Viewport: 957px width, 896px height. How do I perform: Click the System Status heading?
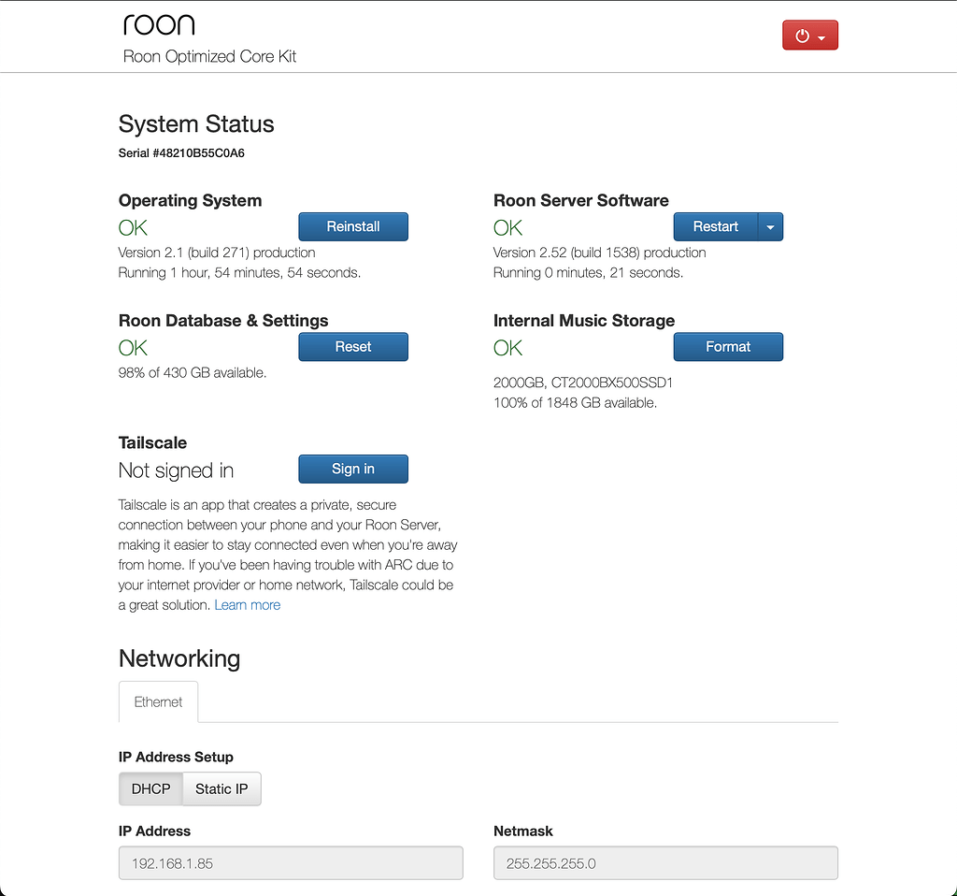(x=195, y=123)
